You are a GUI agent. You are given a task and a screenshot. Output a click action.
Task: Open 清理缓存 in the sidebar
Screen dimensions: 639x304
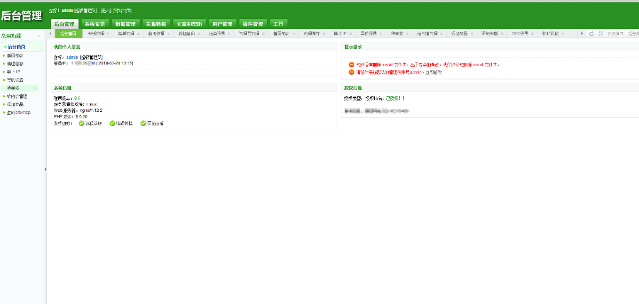15,64
